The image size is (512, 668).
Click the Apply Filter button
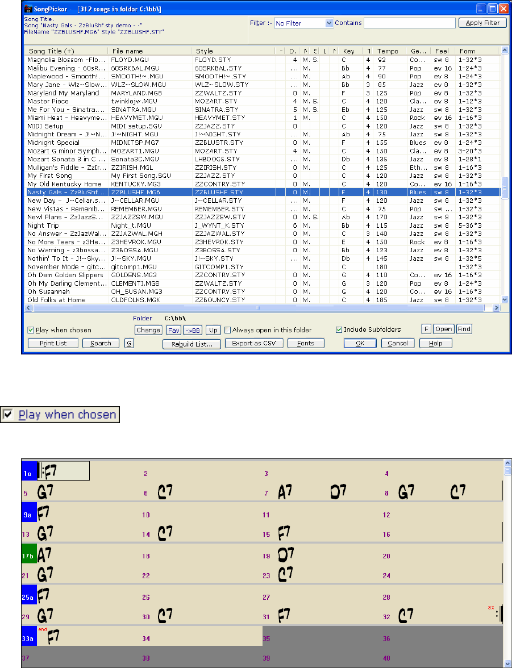482,23
